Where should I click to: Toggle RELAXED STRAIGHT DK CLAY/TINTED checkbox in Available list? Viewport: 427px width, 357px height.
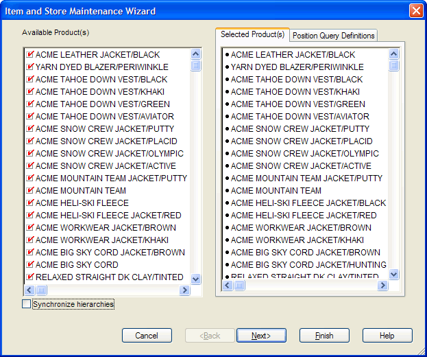[x=30, y=277]
